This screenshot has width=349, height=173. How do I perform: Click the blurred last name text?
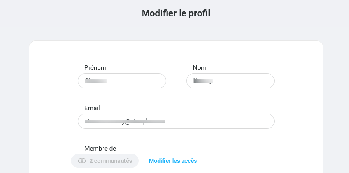click(203, 81)
